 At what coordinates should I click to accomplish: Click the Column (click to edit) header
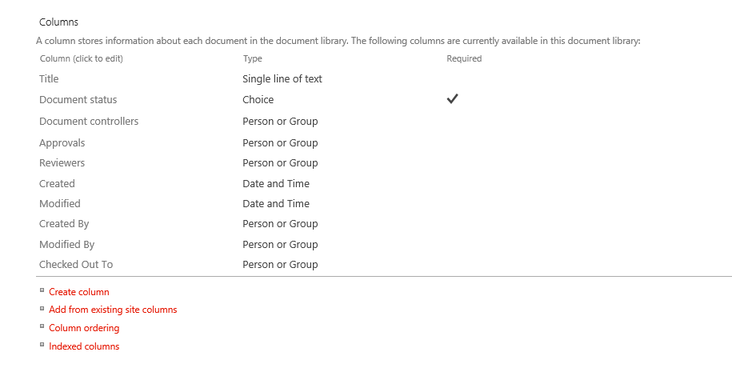coord(81,59)
